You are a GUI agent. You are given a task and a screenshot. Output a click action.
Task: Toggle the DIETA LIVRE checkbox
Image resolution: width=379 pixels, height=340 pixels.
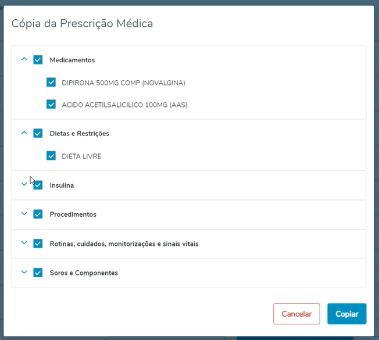(x=51, y=156)
